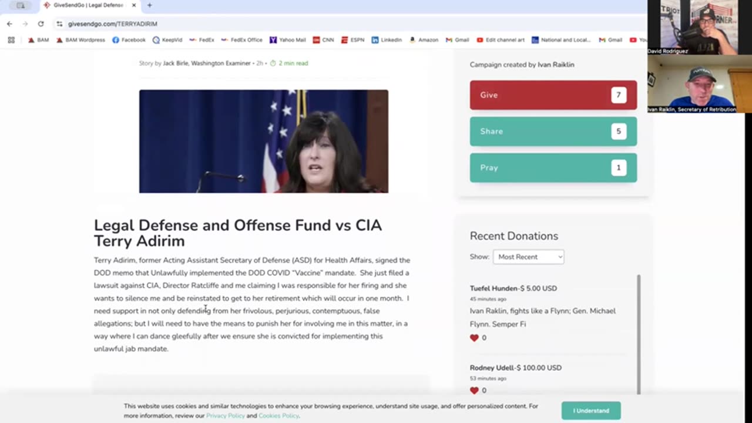
Task: Open the first Gmail bookmark
Action: [457, 40]
